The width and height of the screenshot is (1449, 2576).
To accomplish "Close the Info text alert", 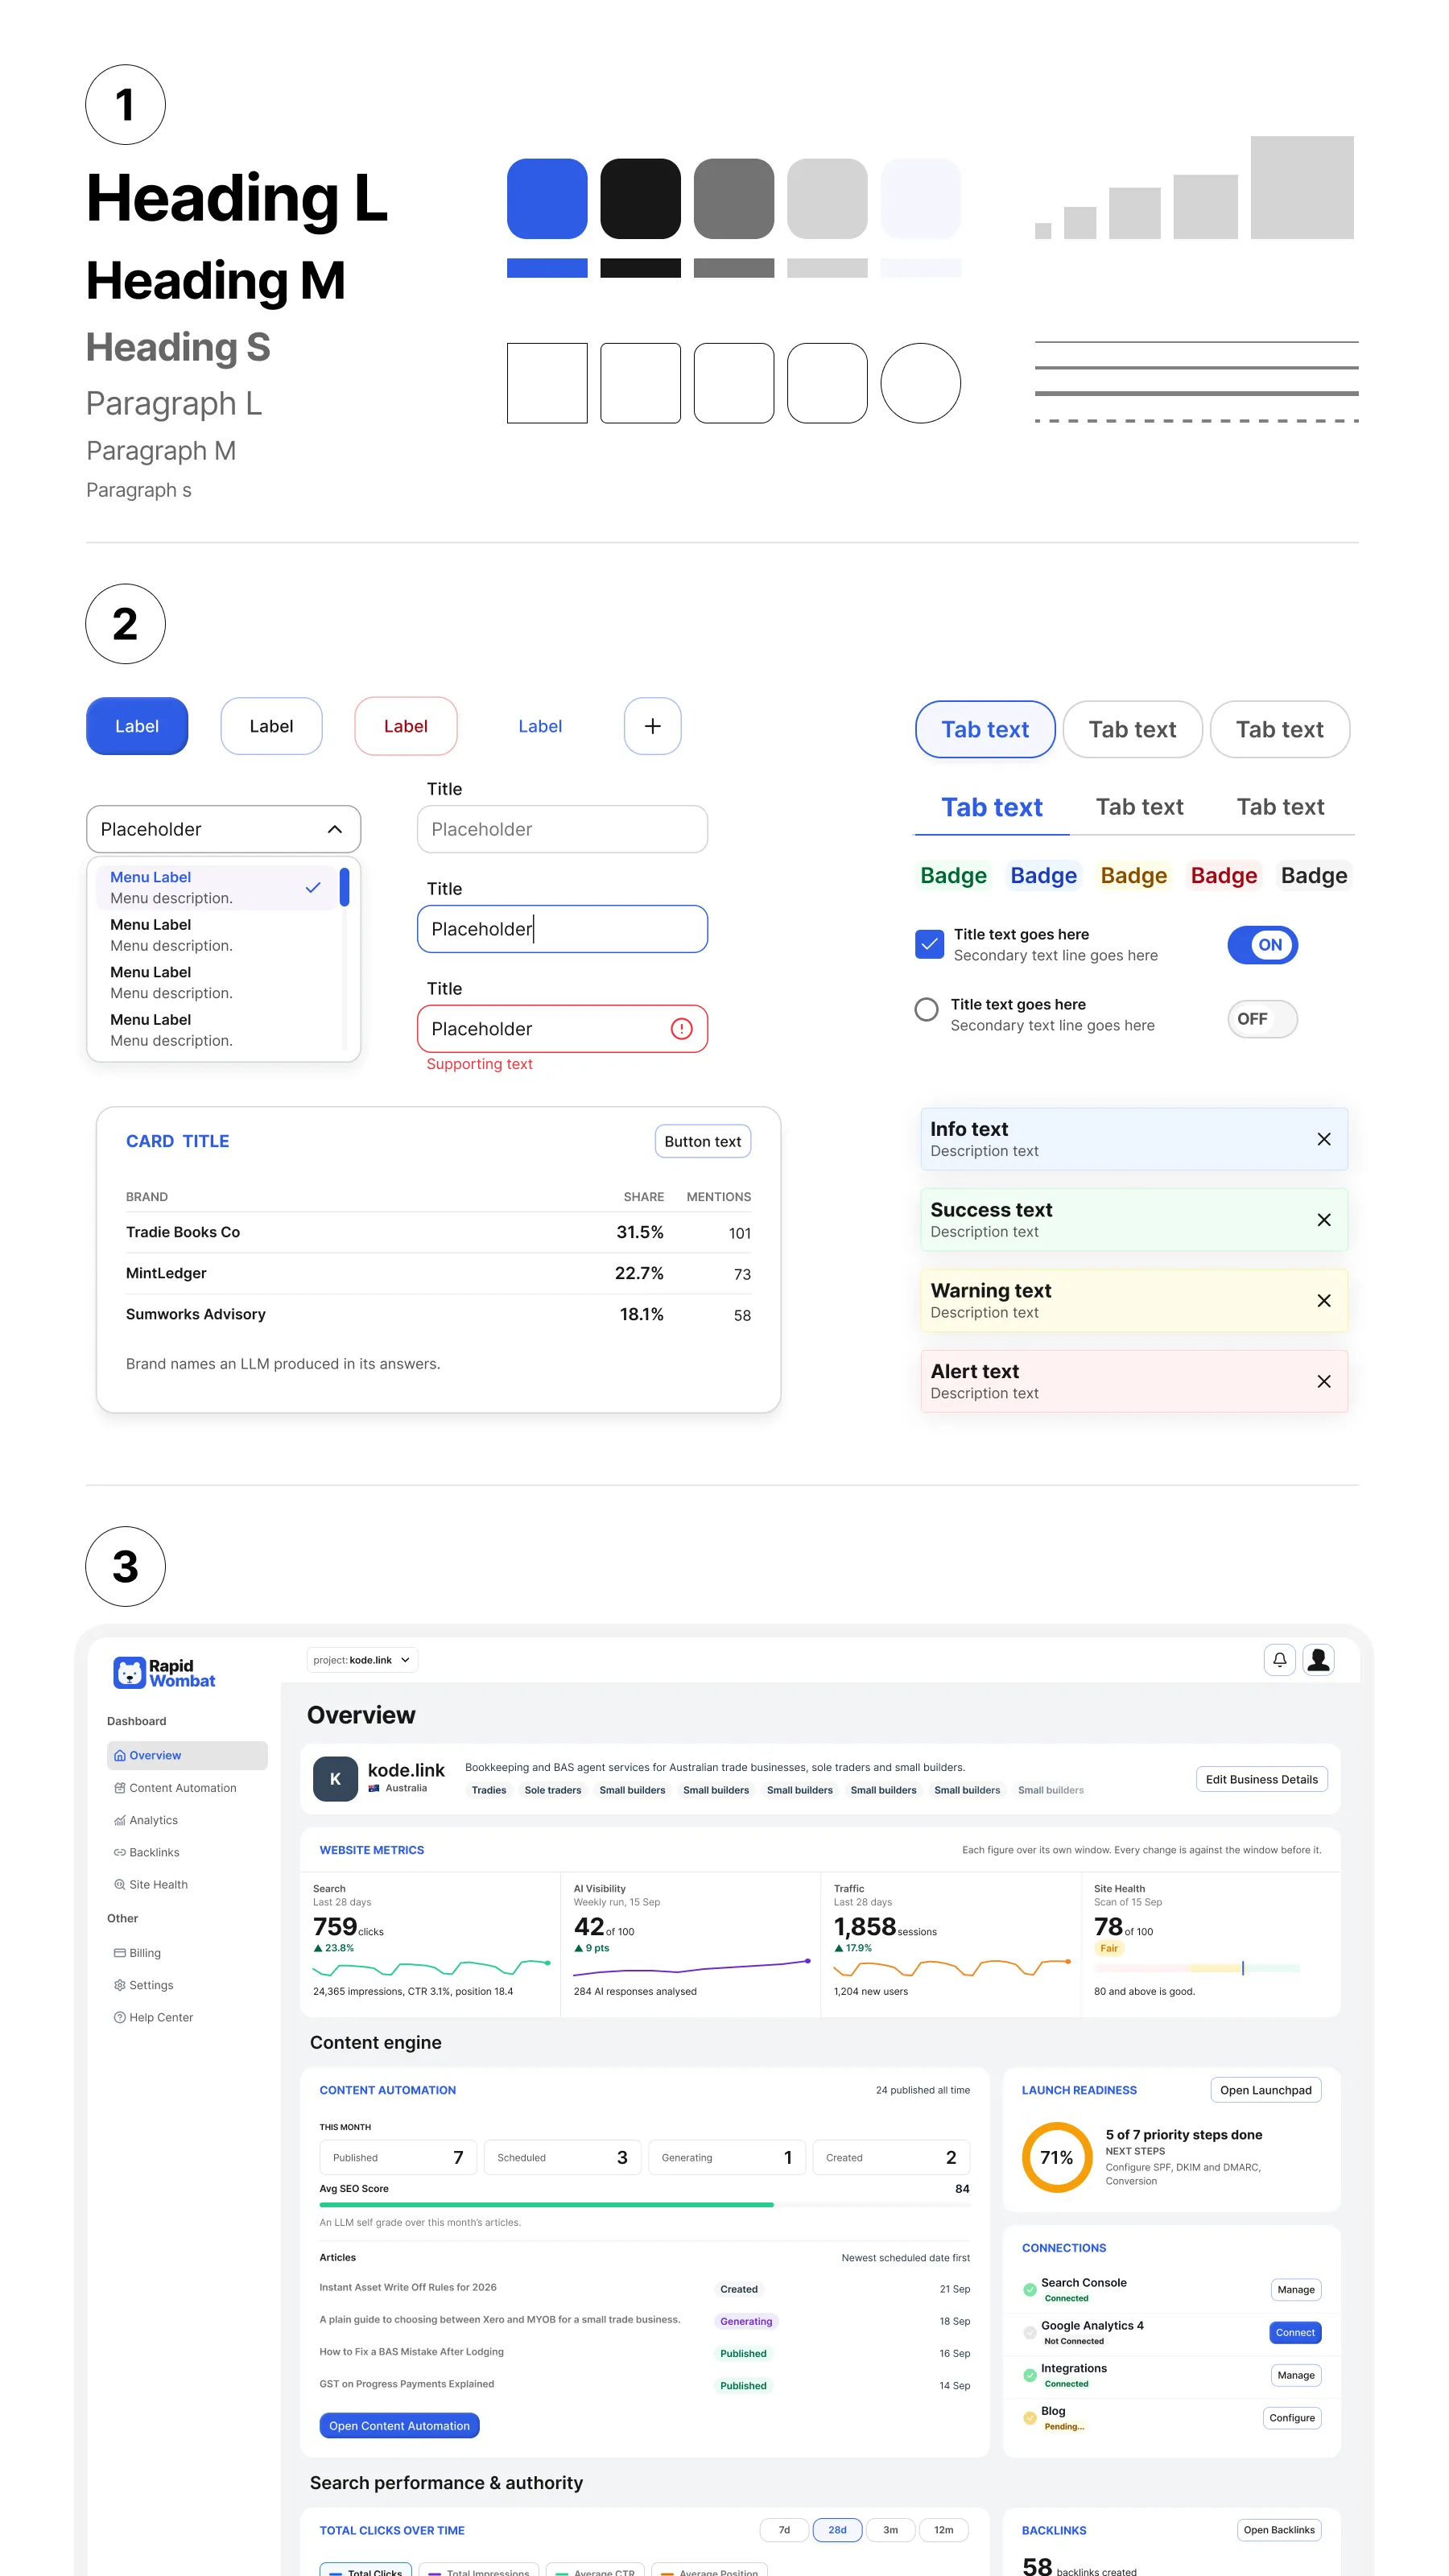I will (1323, 1139).
